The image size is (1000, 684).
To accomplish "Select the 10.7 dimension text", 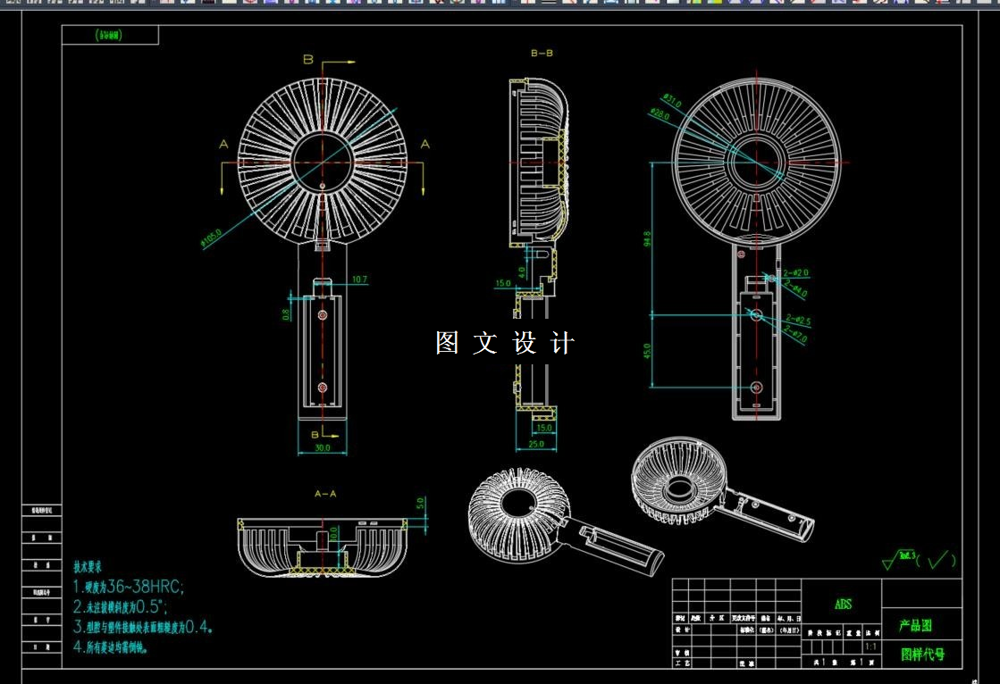I will (359, 279).
